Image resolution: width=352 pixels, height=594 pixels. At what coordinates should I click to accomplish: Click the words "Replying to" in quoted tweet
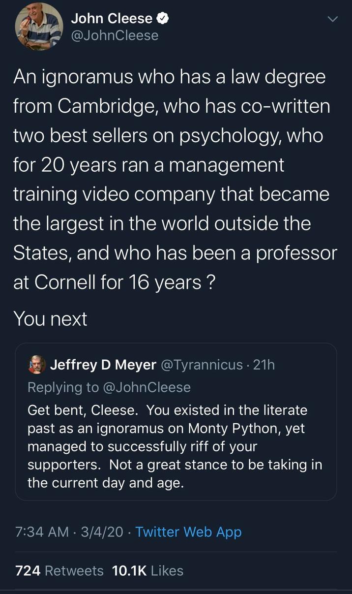coord(63,387)
